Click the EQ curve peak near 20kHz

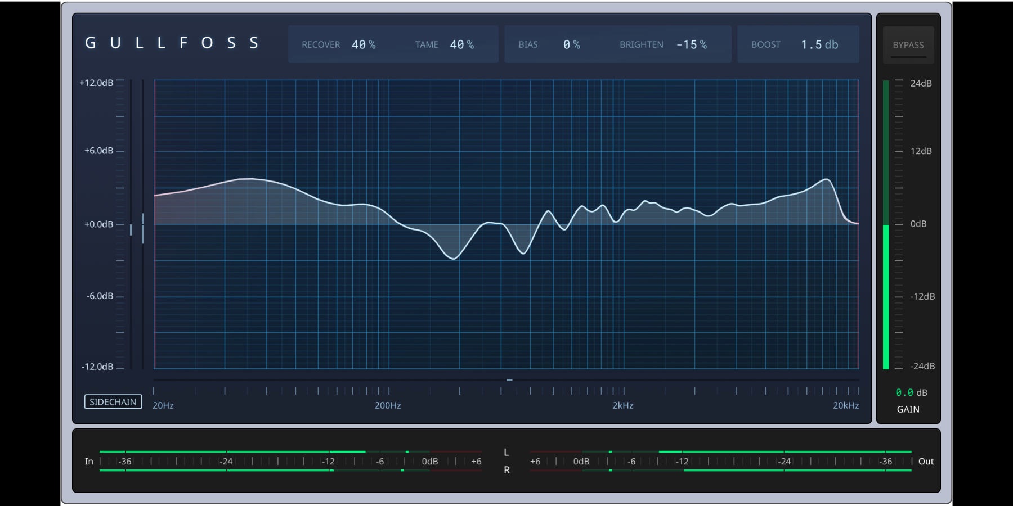pyautogui.click(x=826, y=179)
